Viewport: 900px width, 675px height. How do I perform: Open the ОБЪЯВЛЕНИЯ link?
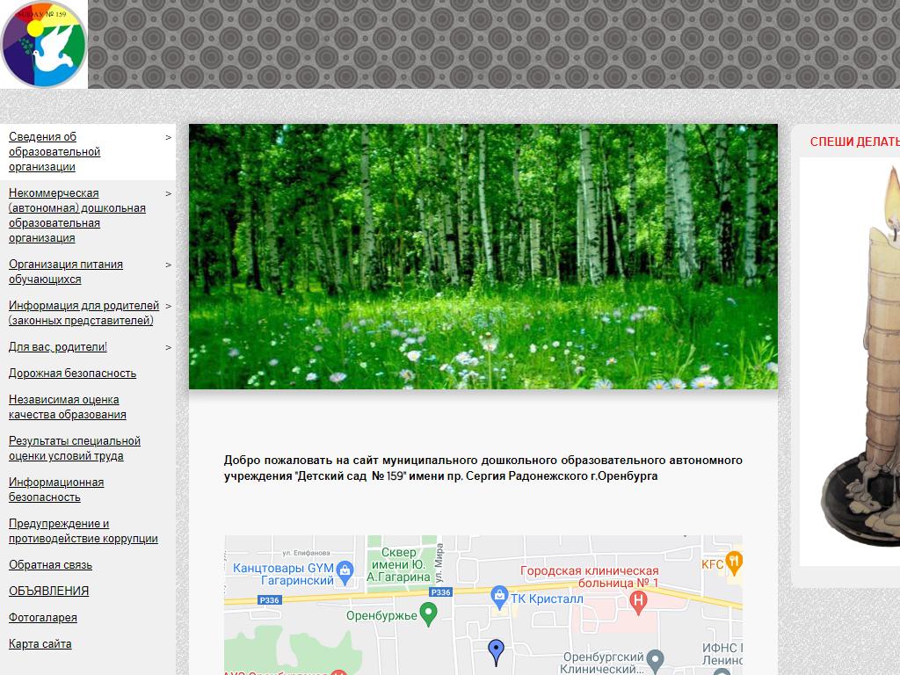(48, 592)
